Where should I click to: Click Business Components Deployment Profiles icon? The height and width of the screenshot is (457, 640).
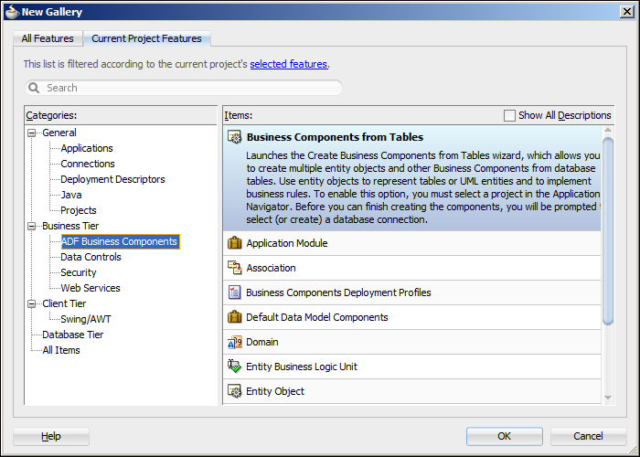point(234,293)
